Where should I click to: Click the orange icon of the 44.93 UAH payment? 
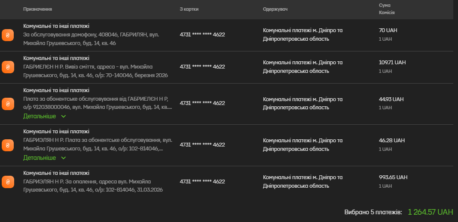pos(8,104)
